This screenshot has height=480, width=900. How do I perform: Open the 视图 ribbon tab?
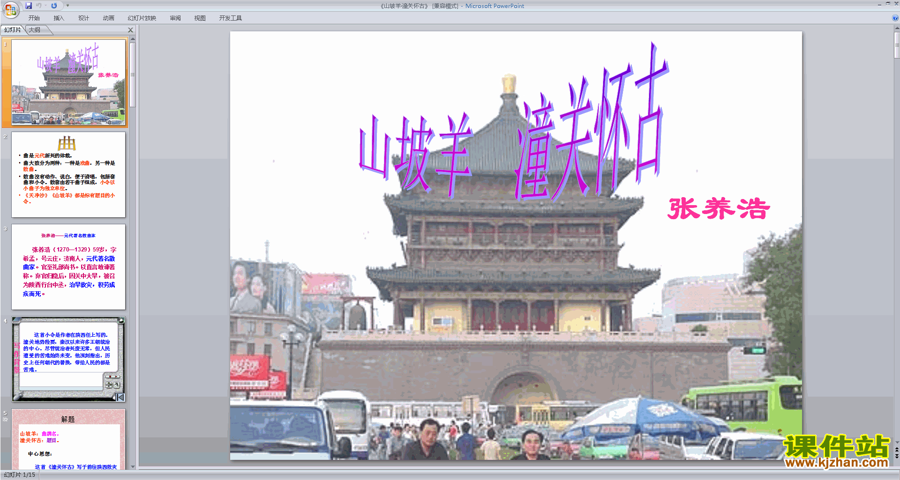pyautogui.click(x=200, y=18)
